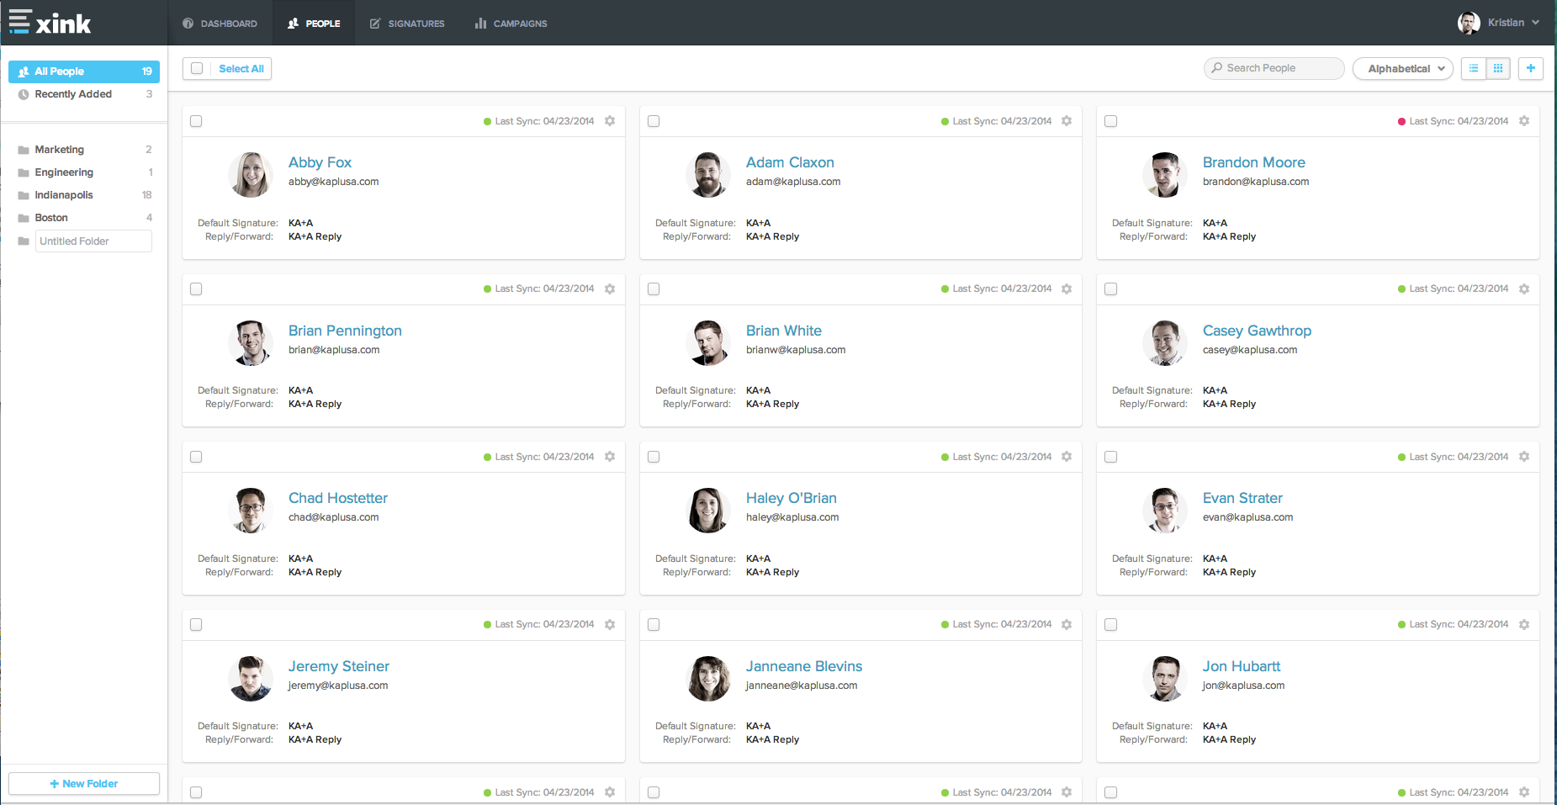The width and height of the screenshot is (1557, 805).
Task: Open settings gear on Brandon Moore card
Action: (x=1524, y=121)
